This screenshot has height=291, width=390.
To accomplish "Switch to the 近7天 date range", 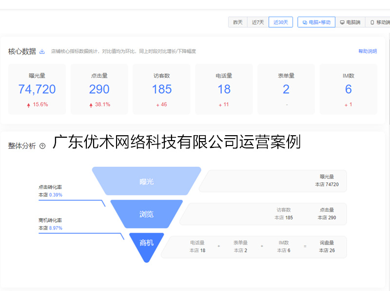I will click(258, 22).
